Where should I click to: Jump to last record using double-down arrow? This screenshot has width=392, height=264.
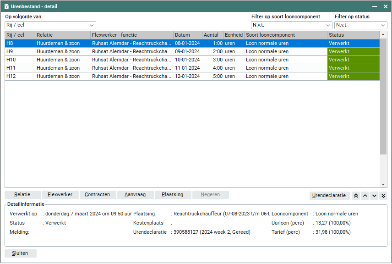click(x=383, y=196)
